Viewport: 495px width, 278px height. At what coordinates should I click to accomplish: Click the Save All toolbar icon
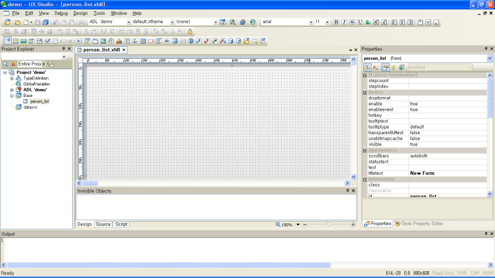click(45, 22)
